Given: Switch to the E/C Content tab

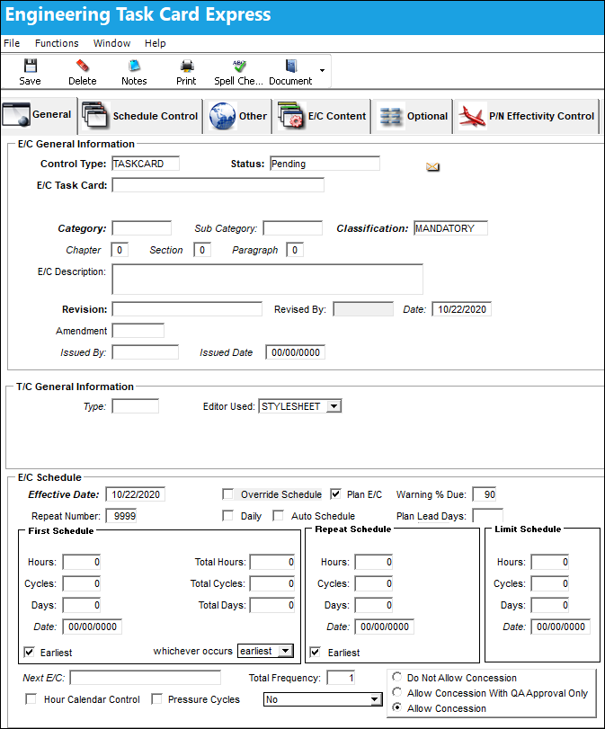Looking at the screenshot, I should coord(322,116).
